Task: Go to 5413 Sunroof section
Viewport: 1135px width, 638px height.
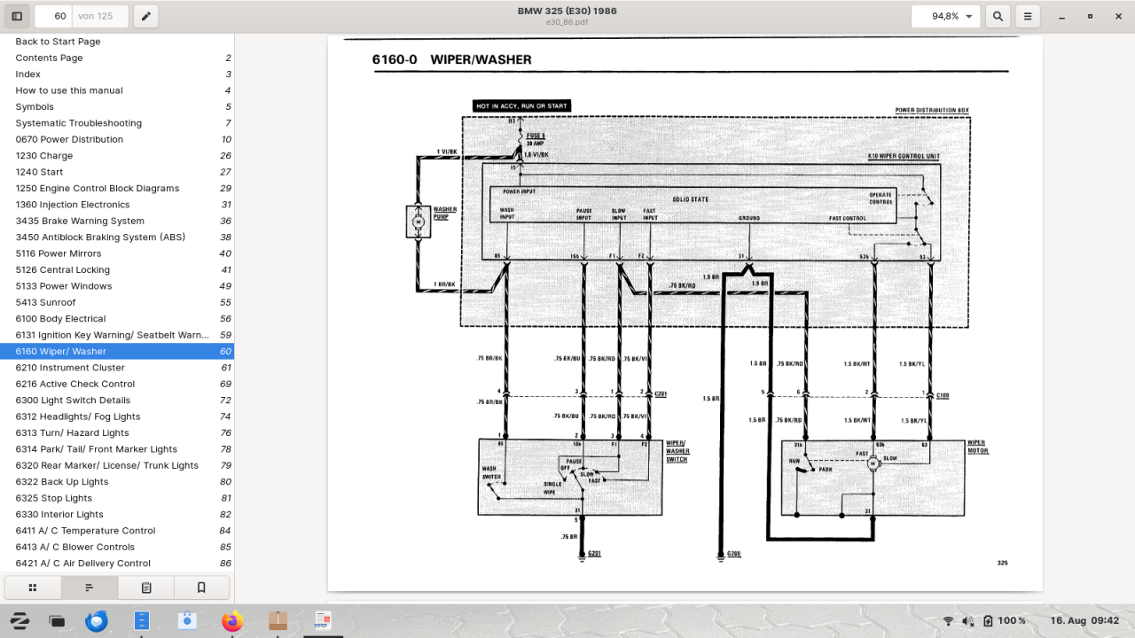Action: point(117,302)
